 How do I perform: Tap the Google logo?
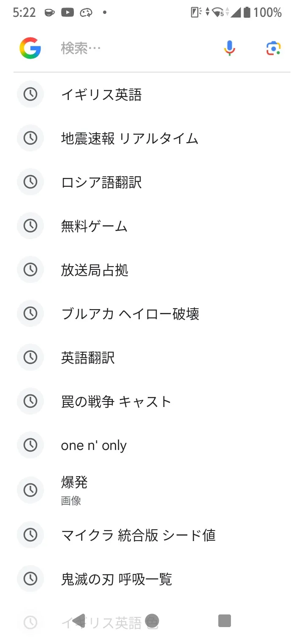[30, 48]
